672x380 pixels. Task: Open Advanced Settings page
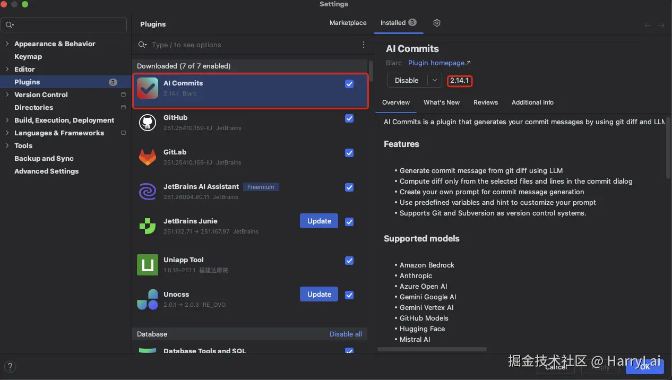point(46,171)
